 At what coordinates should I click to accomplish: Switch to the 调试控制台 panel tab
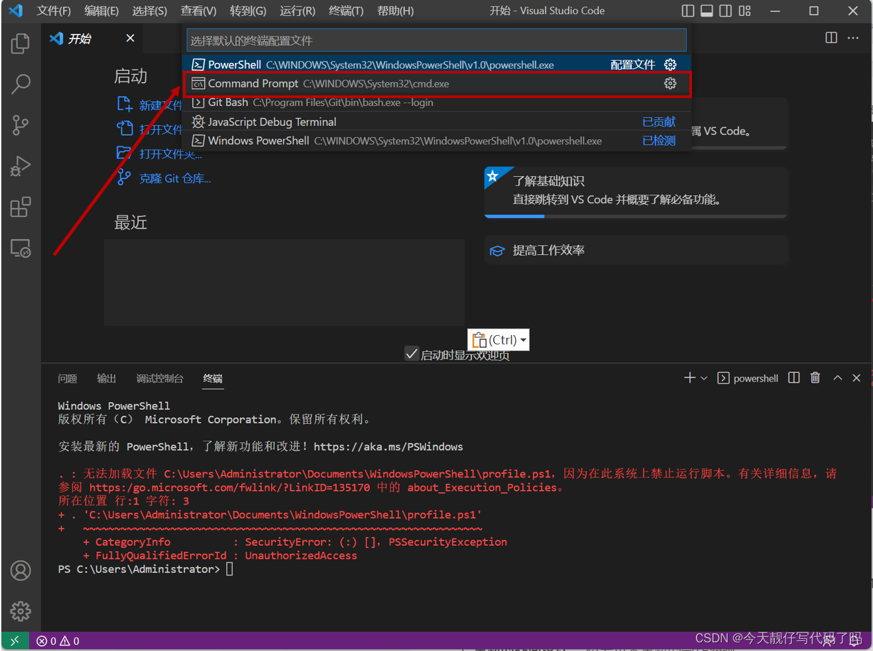click(x=160, y=378)
